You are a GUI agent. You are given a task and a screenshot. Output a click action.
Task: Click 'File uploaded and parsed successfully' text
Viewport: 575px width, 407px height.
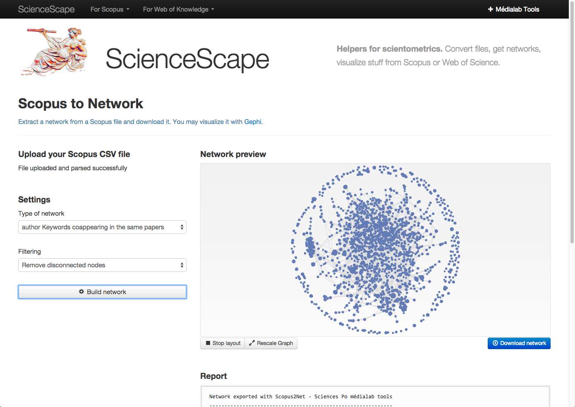click(x=73, y=168)
